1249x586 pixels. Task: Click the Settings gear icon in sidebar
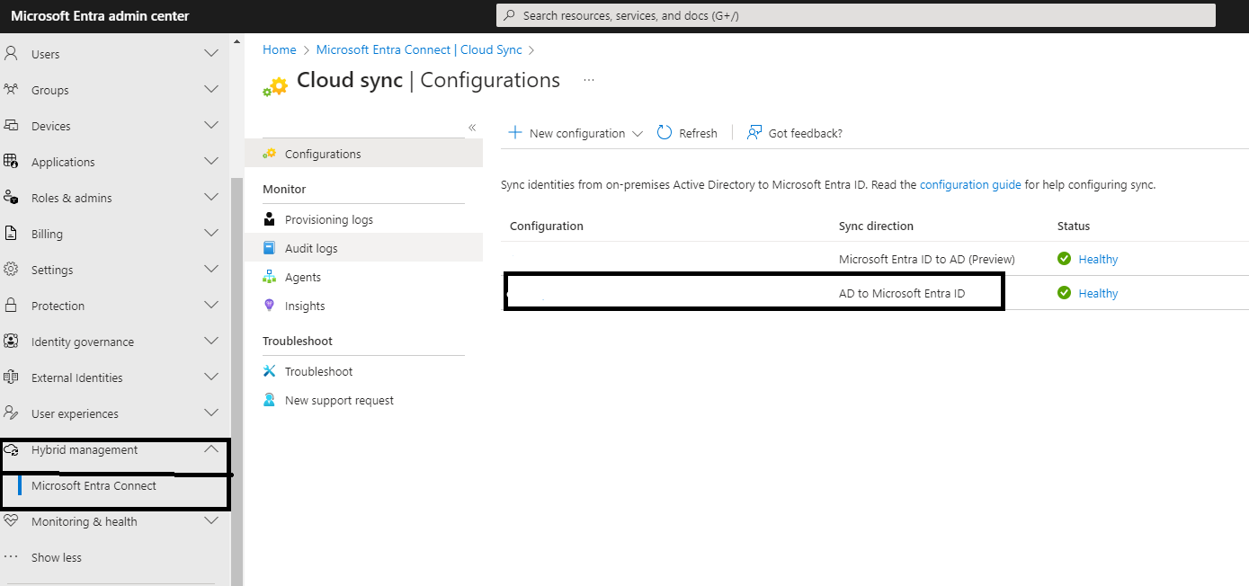pos(11,270)
